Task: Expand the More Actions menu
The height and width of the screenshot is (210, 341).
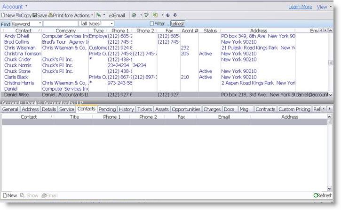Action: coord(76,16)
